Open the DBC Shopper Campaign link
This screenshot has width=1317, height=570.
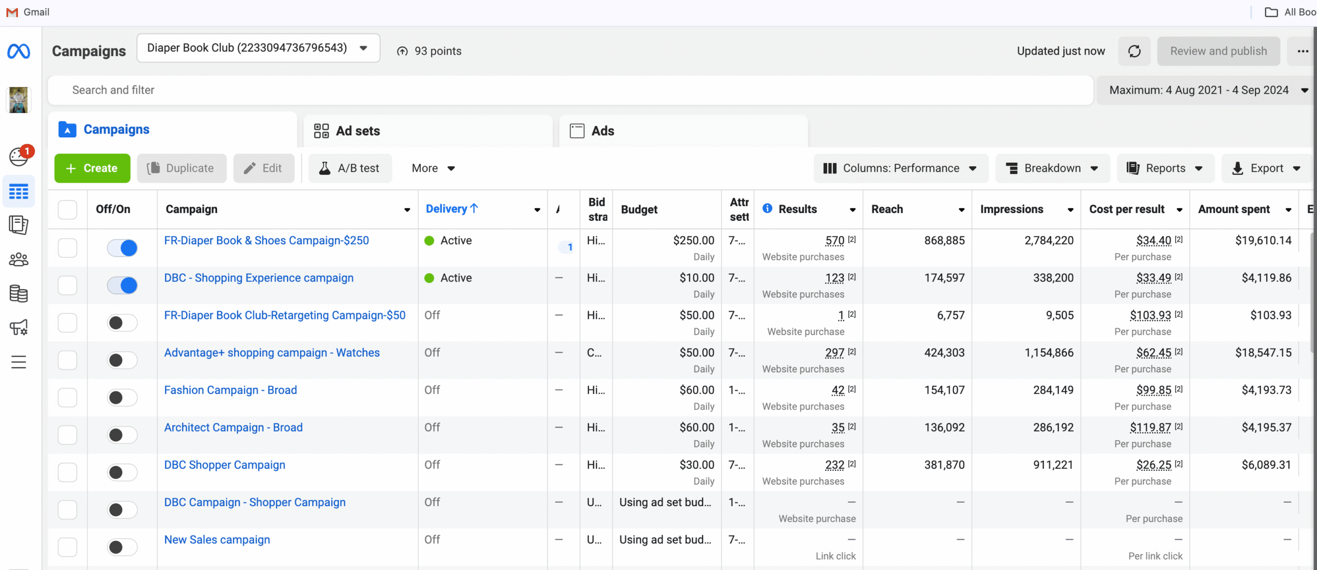(224, 465)
